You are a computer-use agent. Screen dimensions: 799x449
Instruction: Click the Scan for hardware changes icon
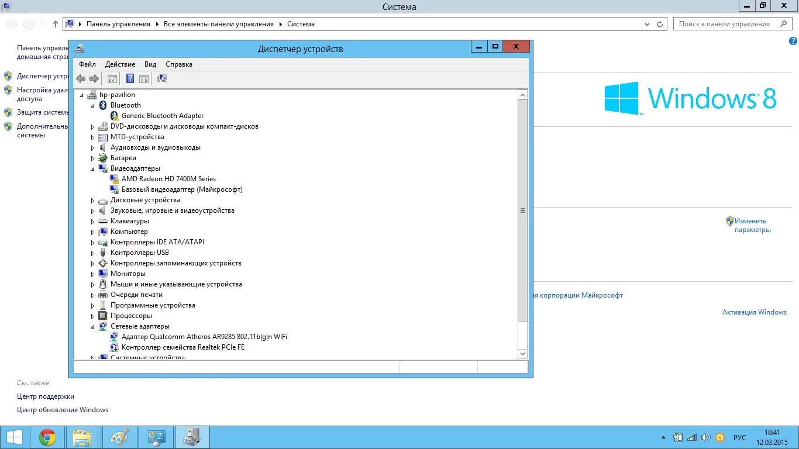click(162, 78)
